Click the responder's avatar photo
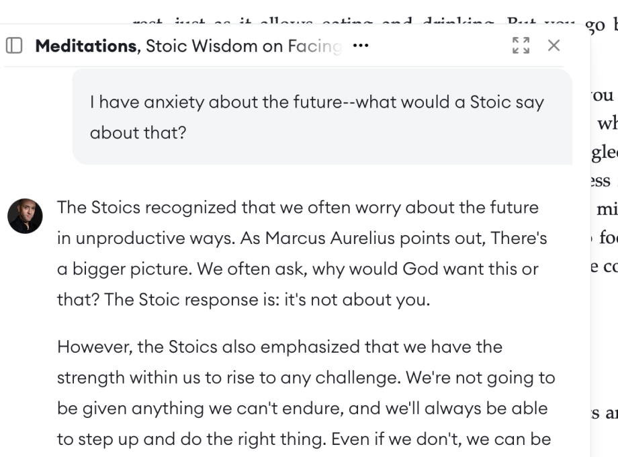618x457 pixels. [25, 216]
